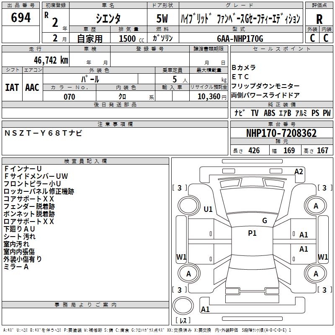Click mileage value 46,742 km
Screen dimensions: 335x335
(51, 60)
